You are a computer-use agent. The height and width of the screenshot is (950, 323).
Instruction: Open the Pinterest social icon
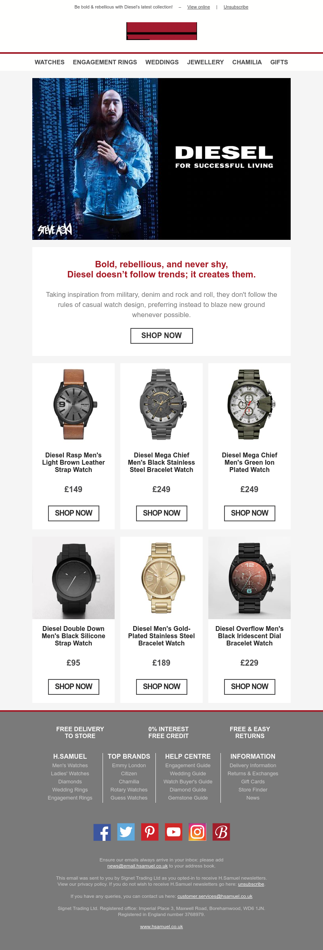click(150, 832)
